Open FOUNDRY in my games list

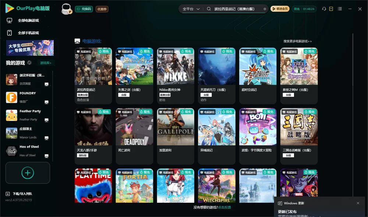(28, 97)
